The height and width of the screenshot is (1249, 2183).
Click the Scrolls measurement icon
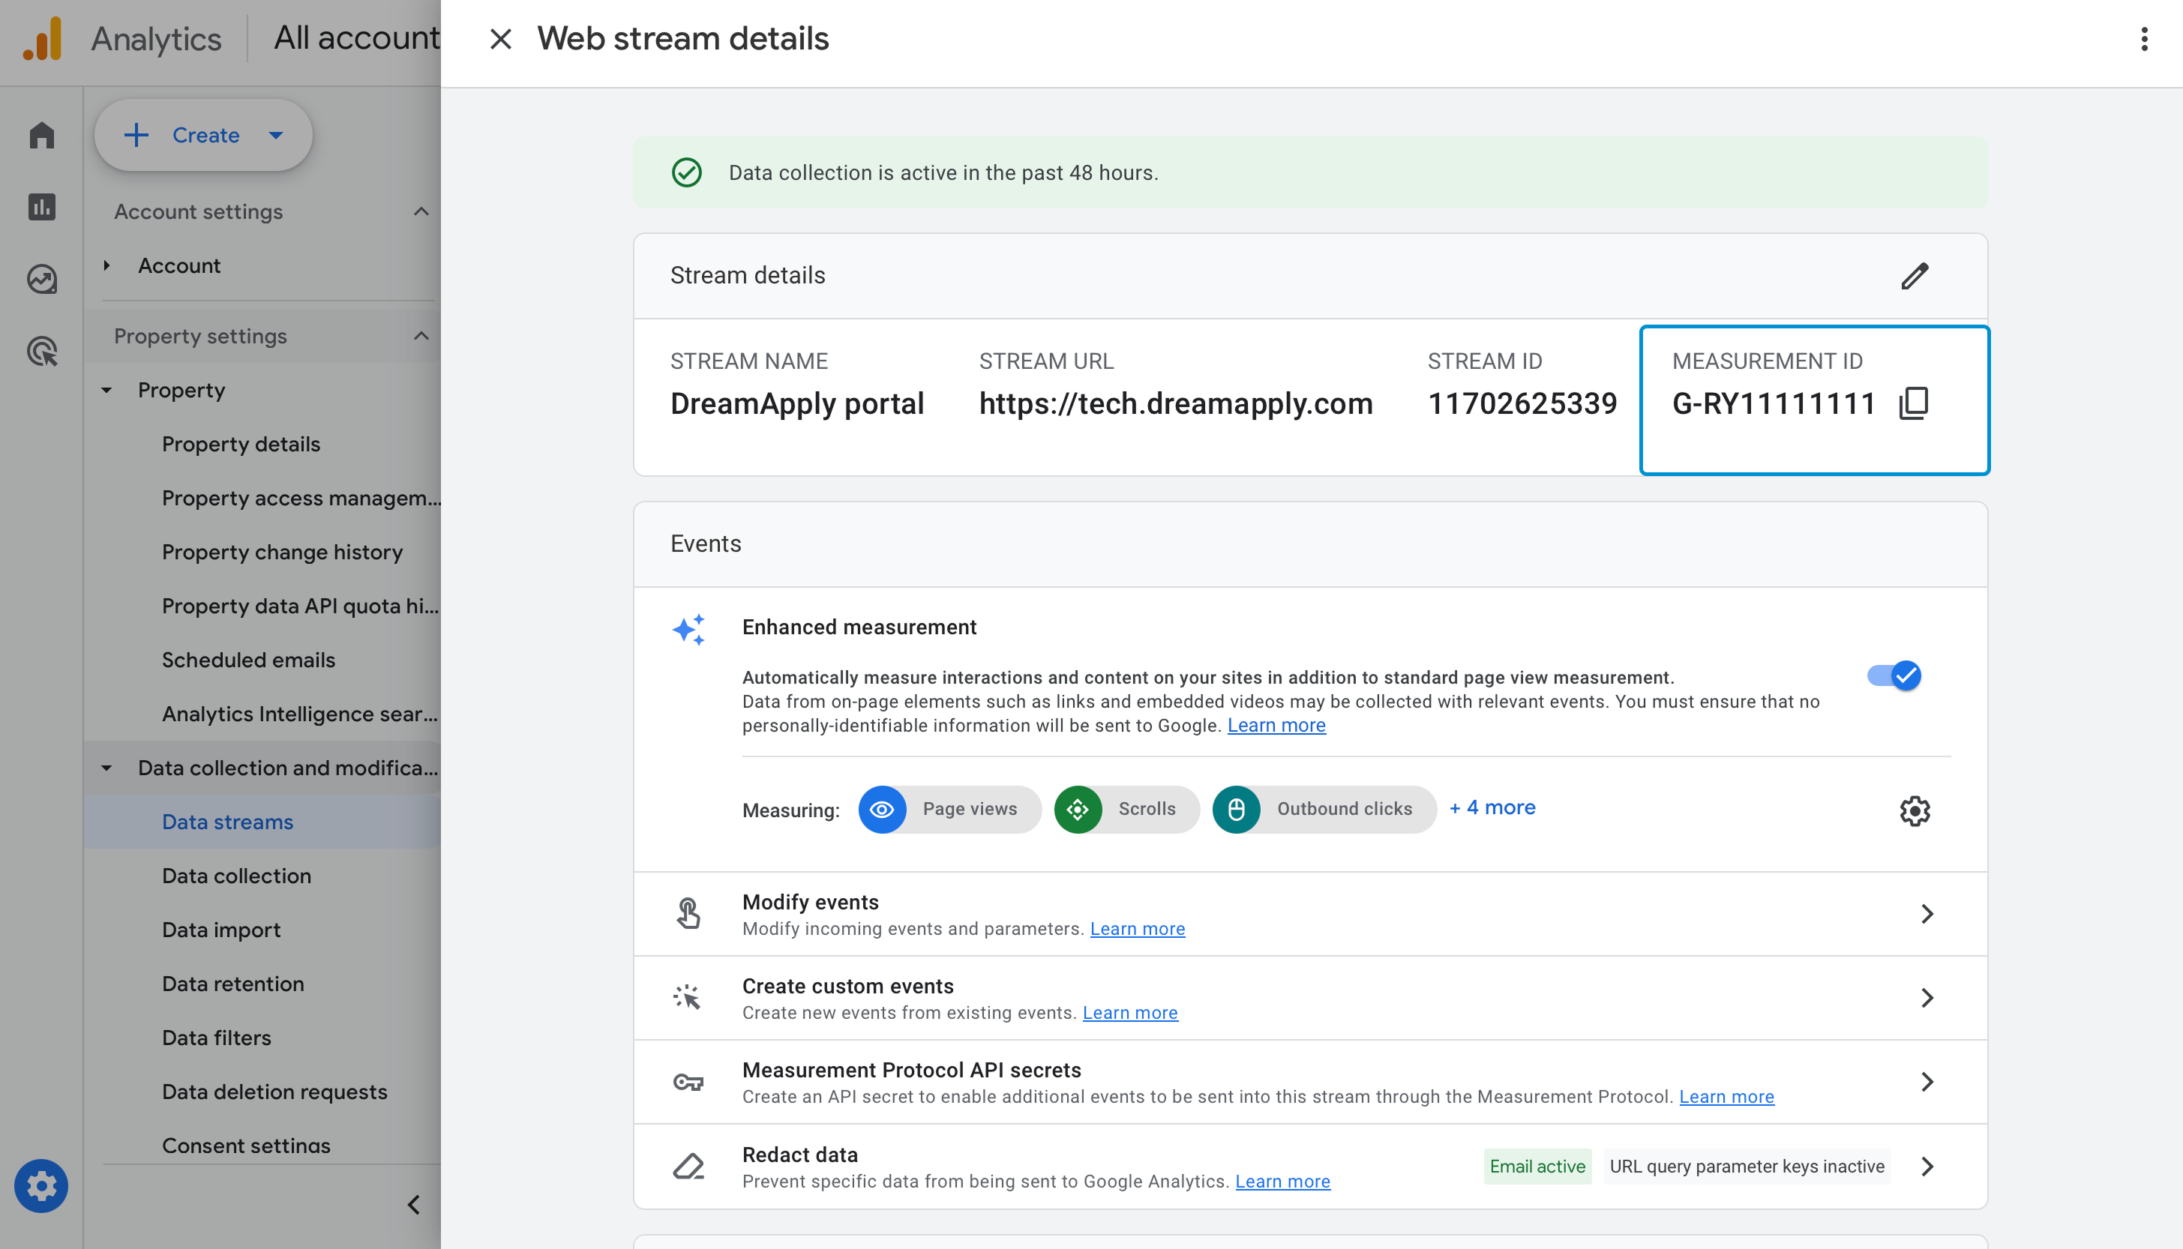1078,809
